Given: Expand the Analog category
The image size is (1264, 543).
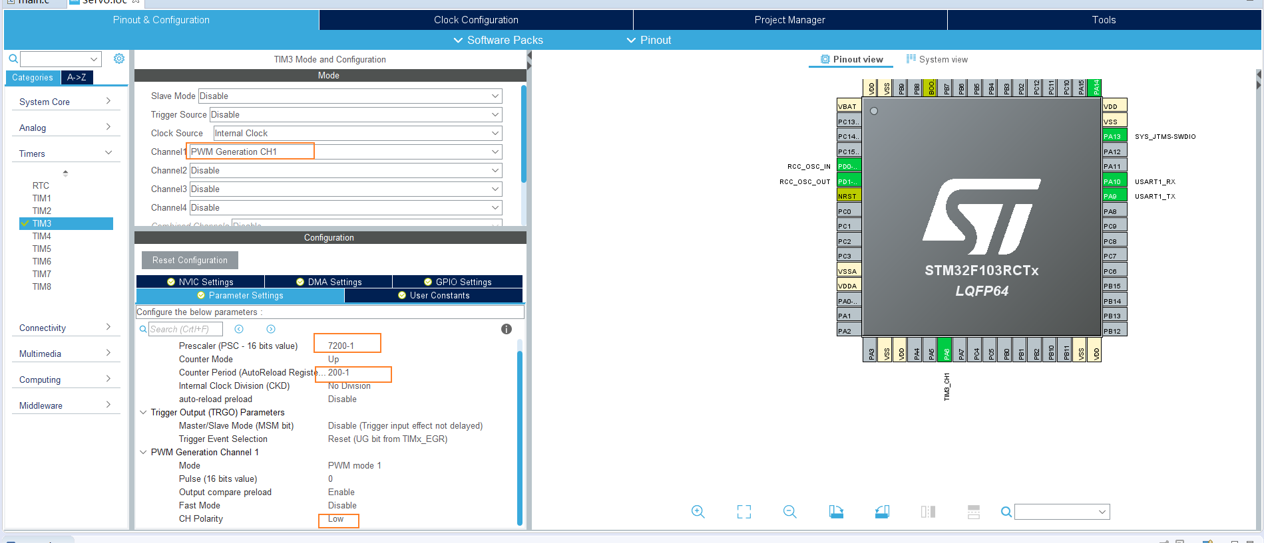Looking at the screenshot, I should point(65,128).
